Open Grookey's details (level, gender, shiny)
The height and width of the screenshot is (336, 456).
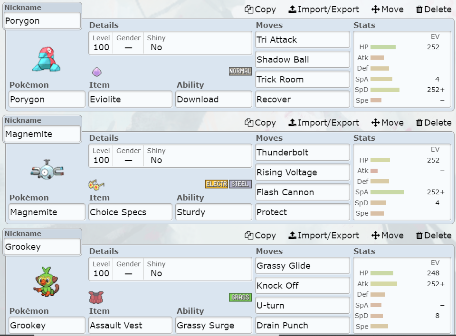(170, 269)
